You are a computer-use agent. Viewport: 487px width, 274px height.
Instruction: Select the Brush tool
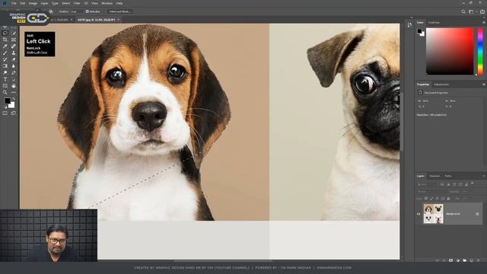point(5,53)
